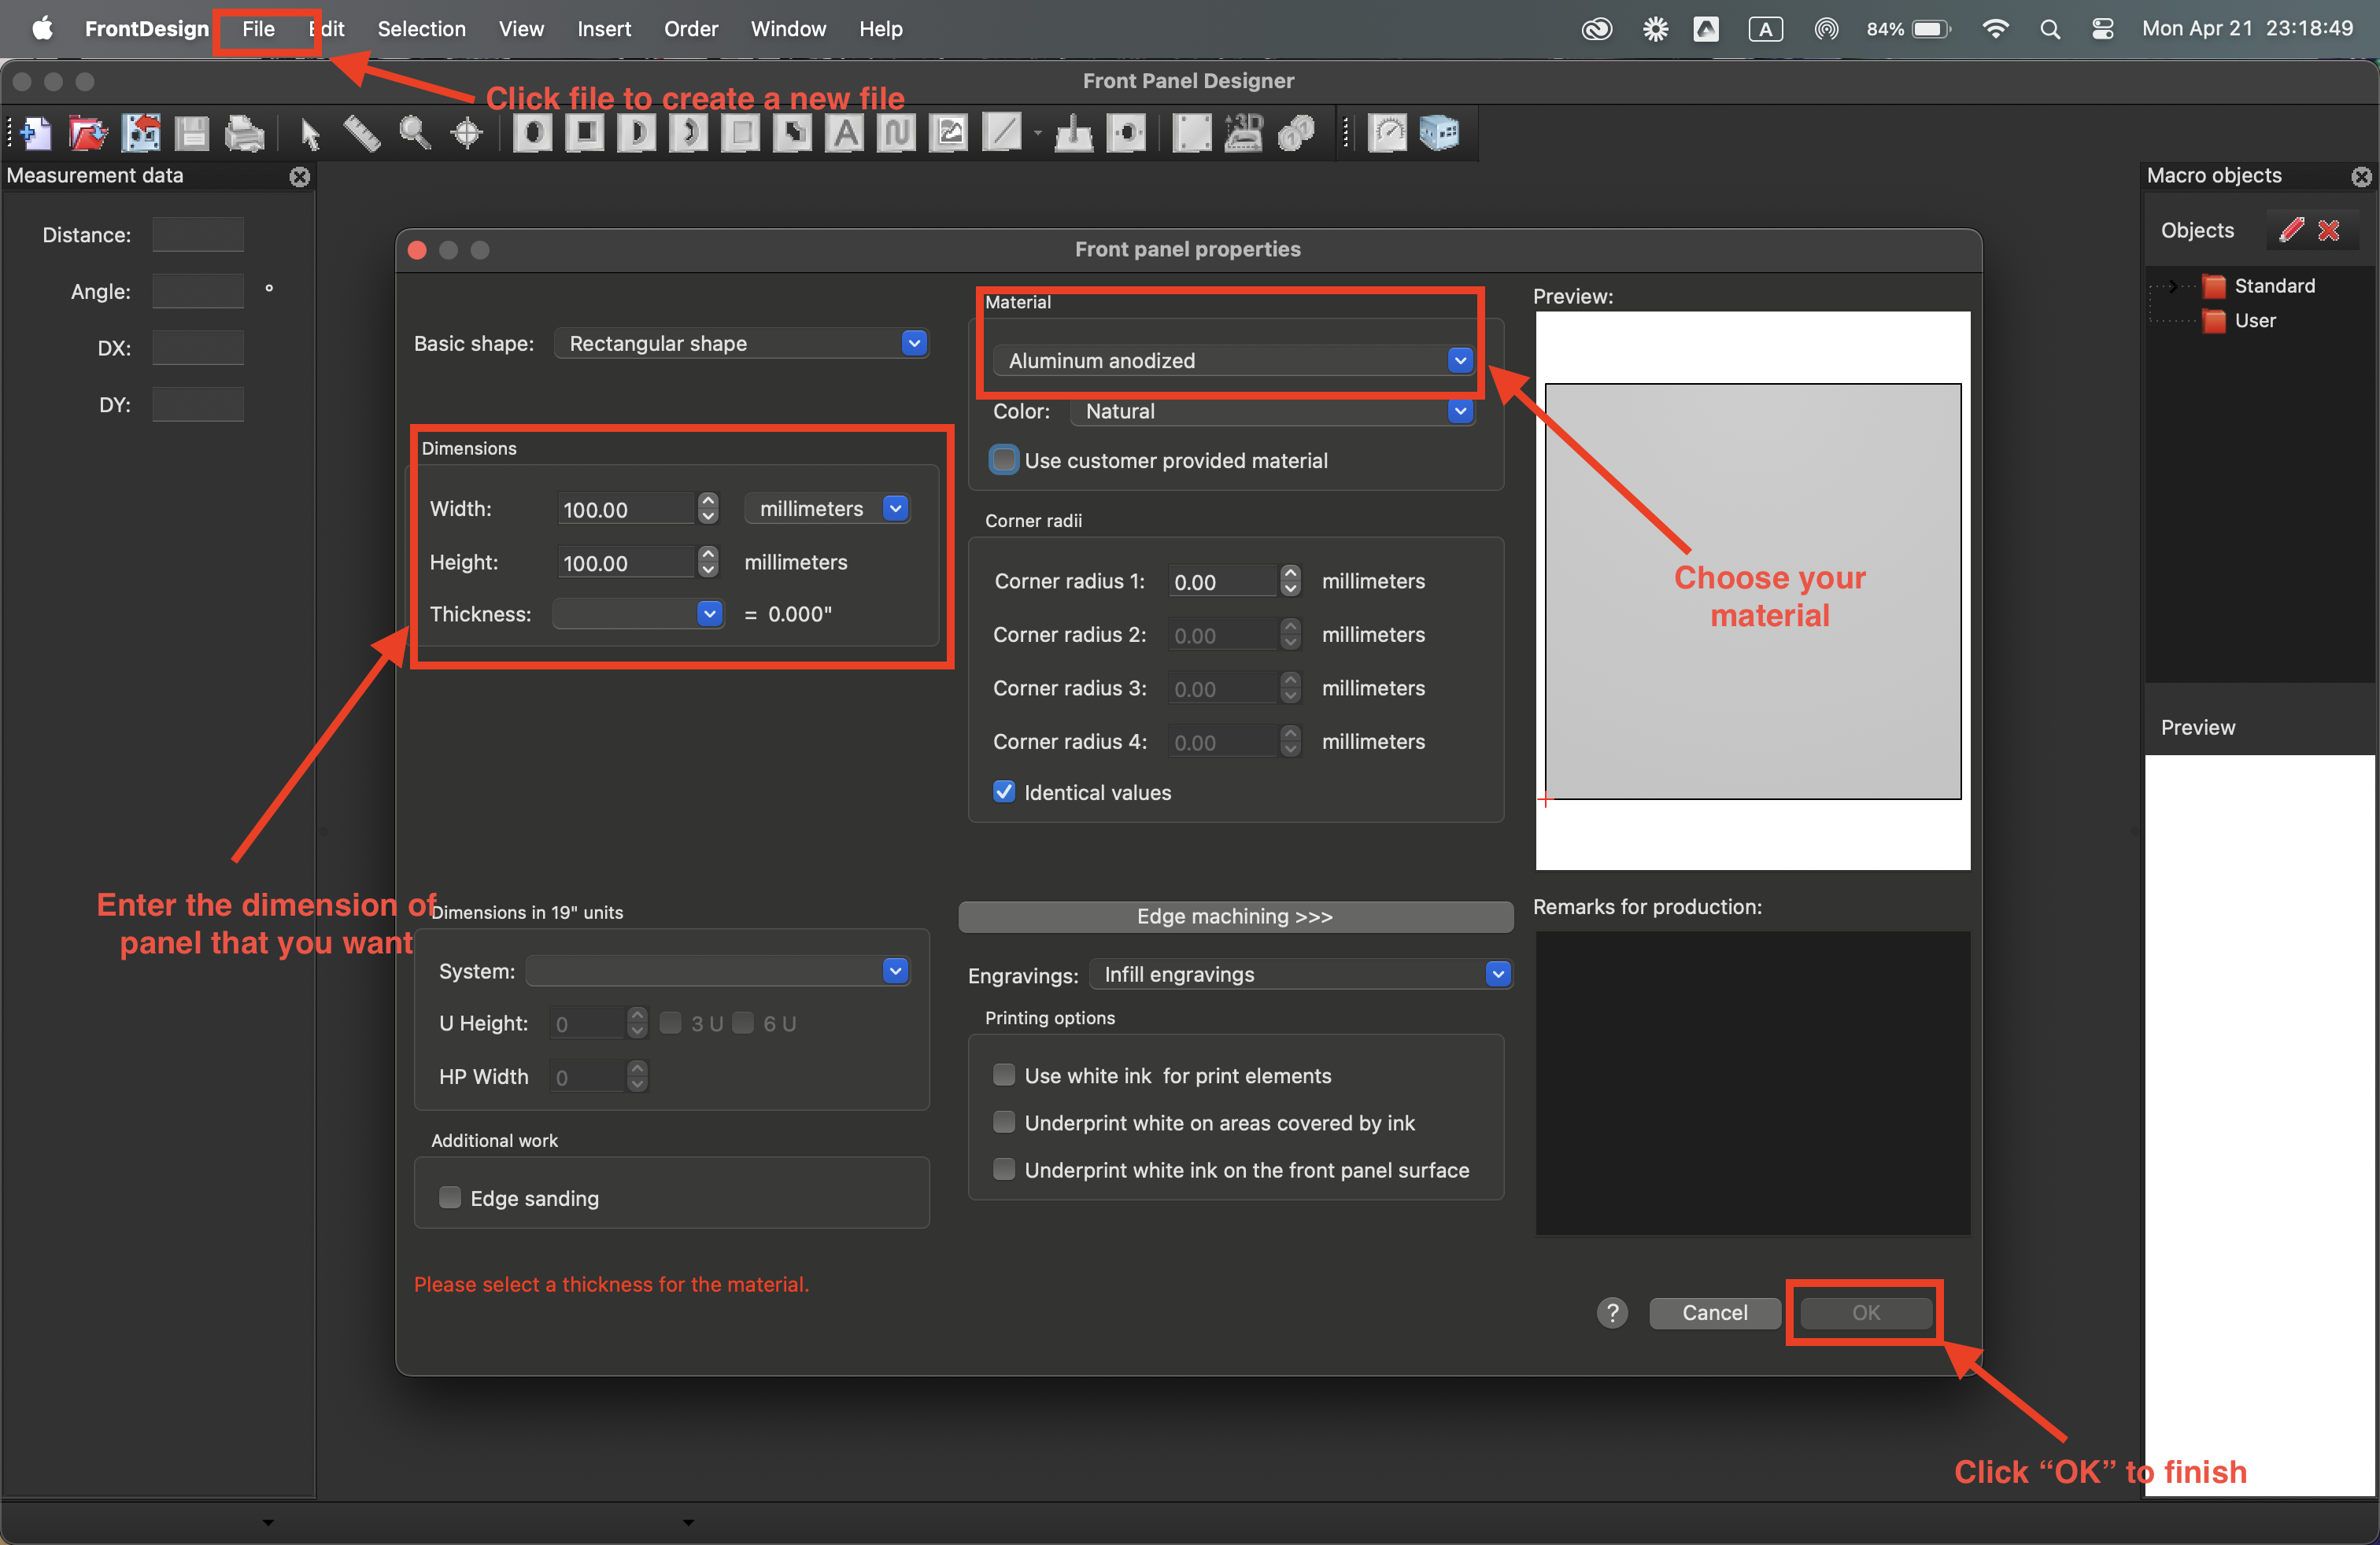Click the Width value field
Screen dimensions: 2380x1545
[x=625, y=509]
